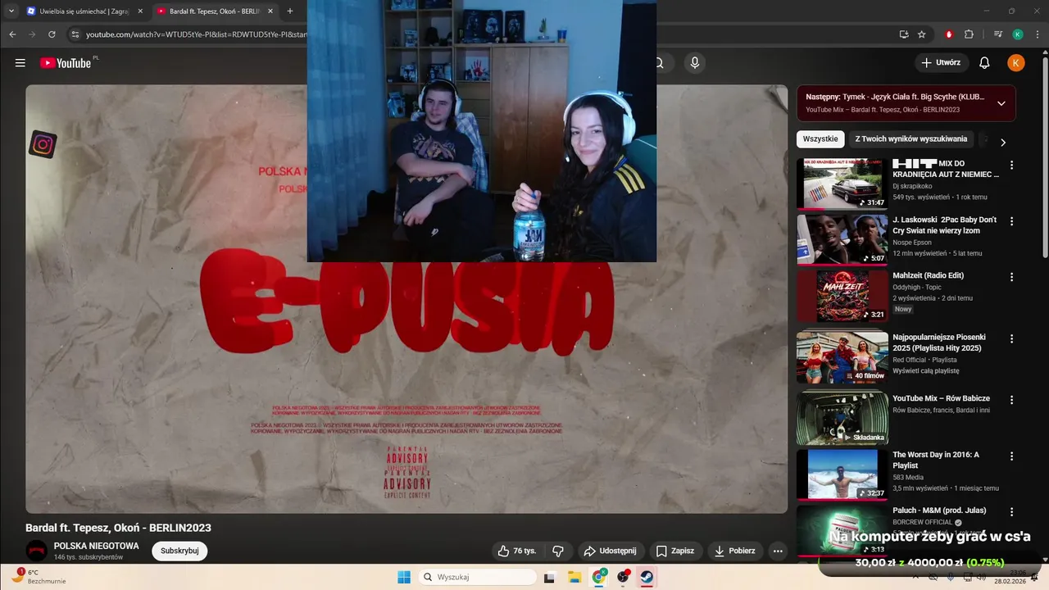1049x590 pixels.
Task: Open the POLSKA NIEGOTOWA channel avatar
Action: tap(36, 551)
